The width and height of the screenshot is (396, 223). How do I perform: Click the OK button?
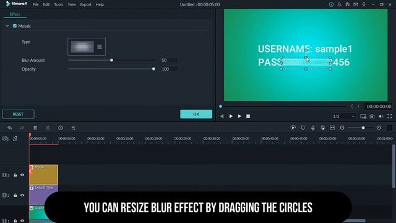click(196, 114)
